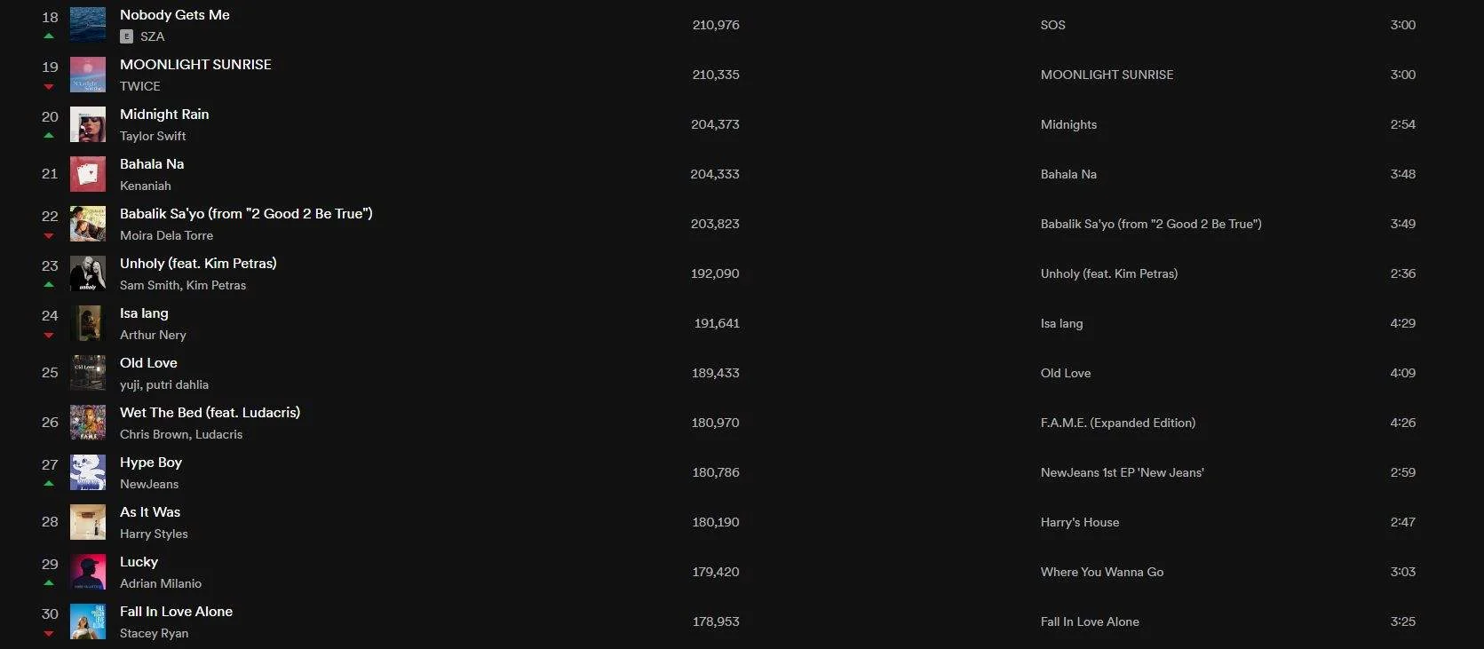Click red down arrow under rank 30
This screenshot has width=1484, height=649.
[49, 634]
